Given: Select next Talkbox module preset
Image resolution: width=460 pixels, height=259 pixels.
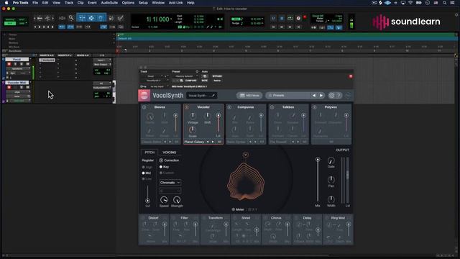Looking at the screenshot, I should point(298,142).
